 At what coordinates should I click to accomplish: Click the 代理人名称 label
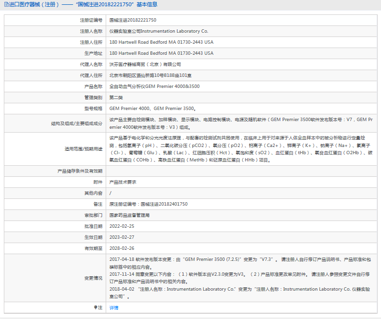click(91, 64)
